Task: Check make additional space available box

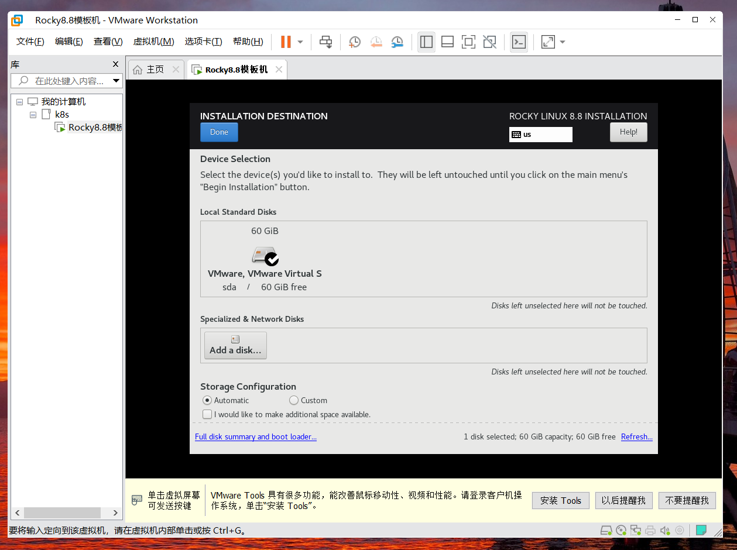Action: (207, 414)
